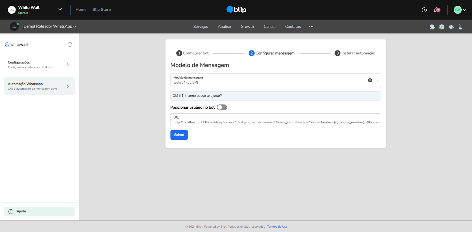The height and width of the screenshot is (232, 472).
Task: Expand the user account chevron next to GB
Action: (465, 10)
